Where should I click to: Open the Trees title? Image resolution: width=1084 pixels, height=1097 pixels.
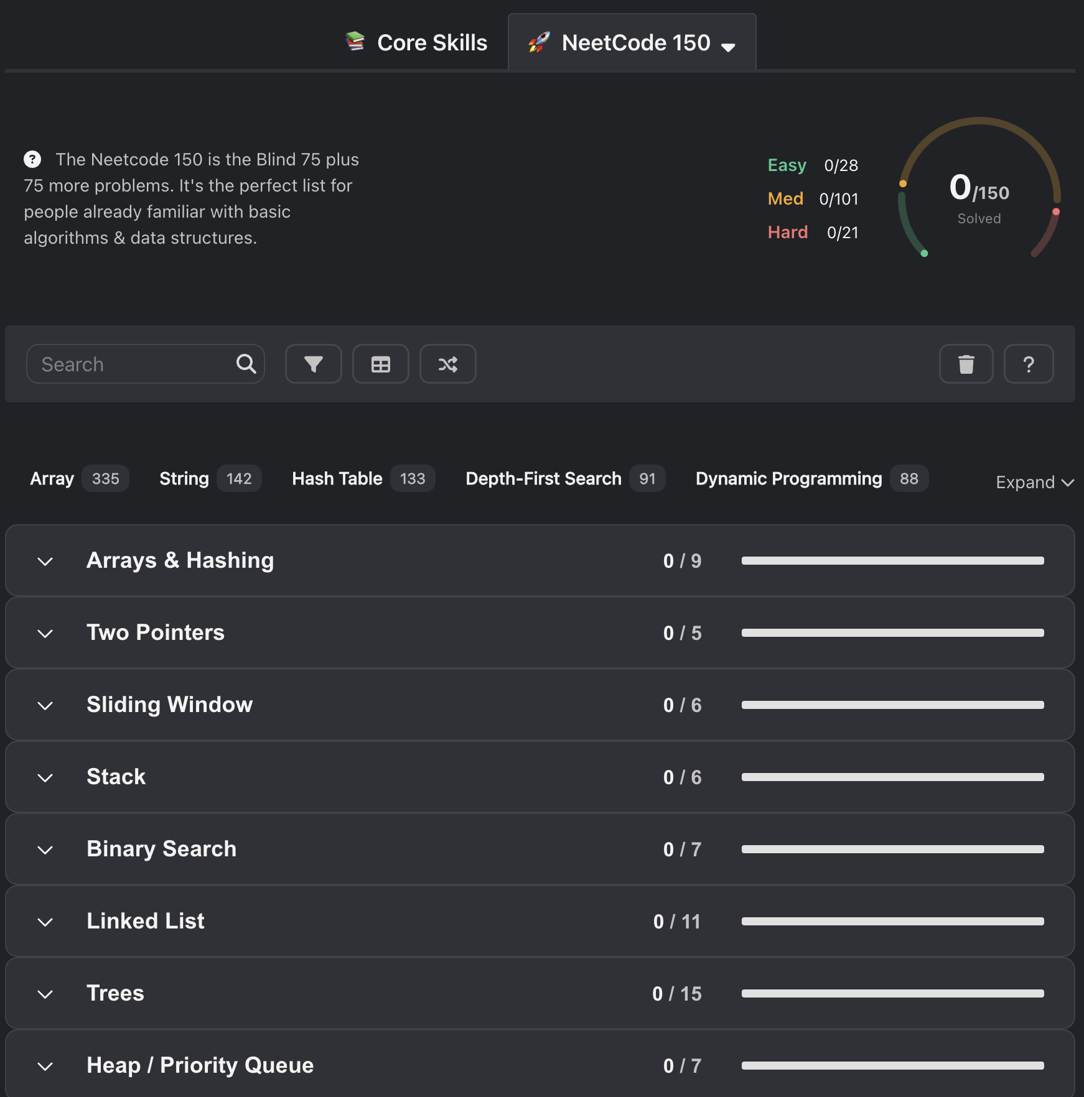coord(116,993)
